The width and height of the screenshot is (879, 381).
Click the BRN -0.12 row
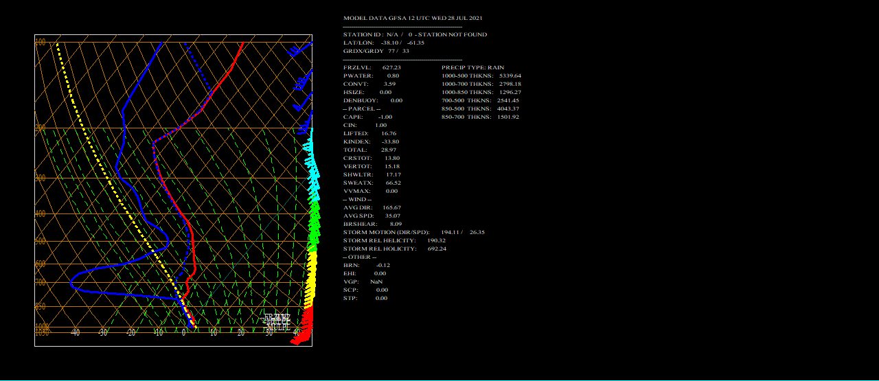(367, 265)
